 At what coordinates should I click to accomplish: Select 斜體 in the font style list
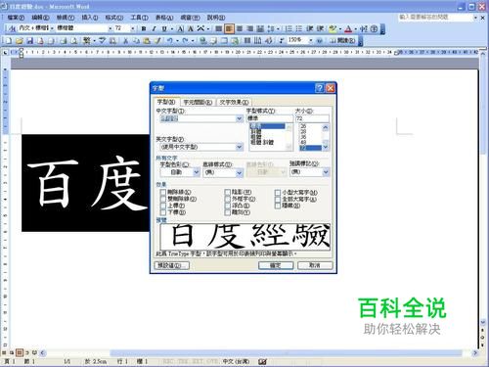[256, 131]
